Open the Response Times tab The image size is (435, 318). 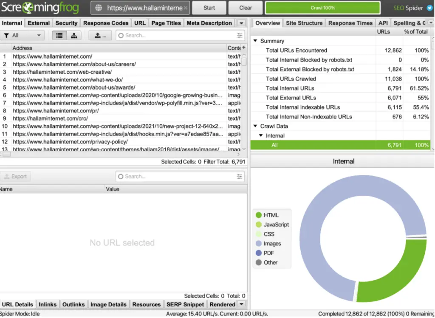350,23
